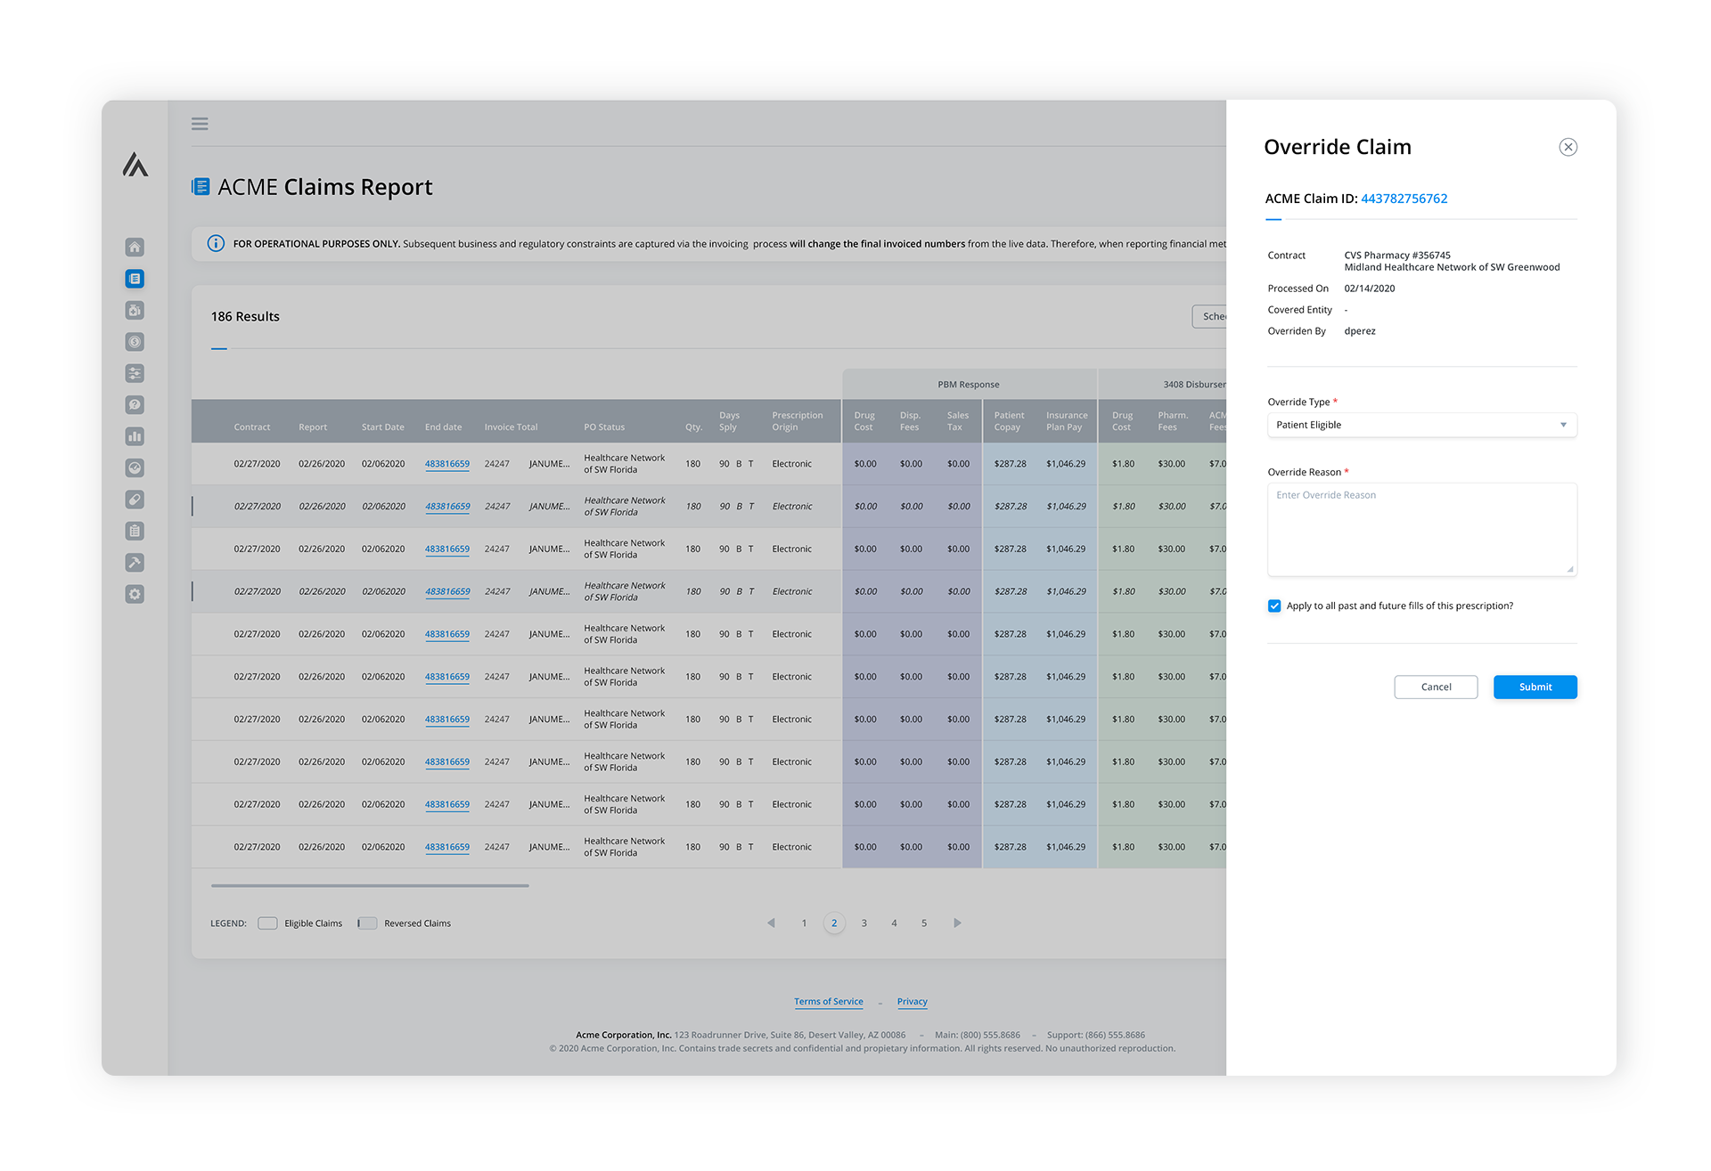Uncheck apply to all past and future fills
Image resolution: width=1711 pixels, height=1171 pixels.
[1274, 606]
